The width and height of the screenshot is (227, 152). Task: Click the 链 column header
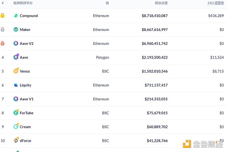[107, 3]
